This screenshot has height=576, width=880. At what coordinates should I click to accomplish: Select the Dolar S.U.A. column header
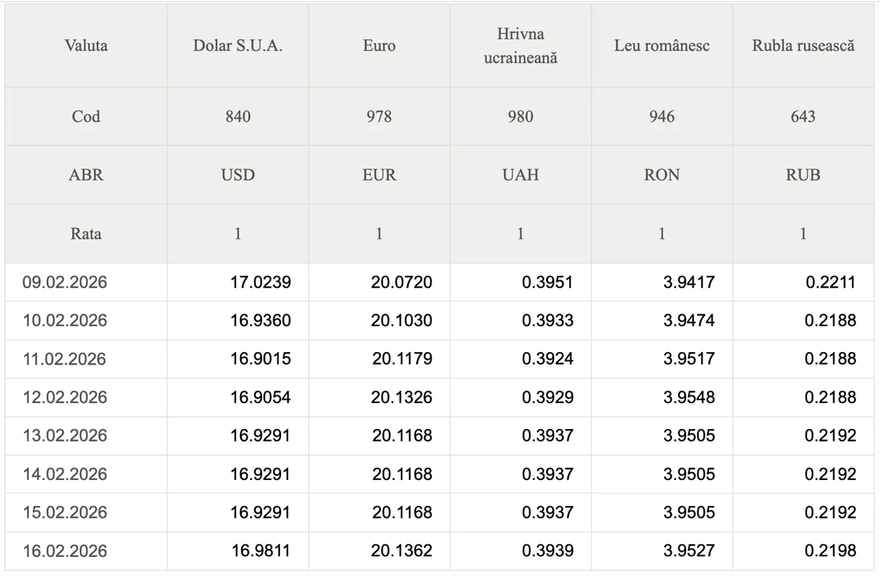238,46
